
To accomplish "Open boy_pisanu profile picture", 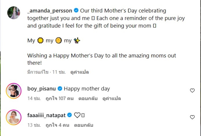I will coord(14,91).
